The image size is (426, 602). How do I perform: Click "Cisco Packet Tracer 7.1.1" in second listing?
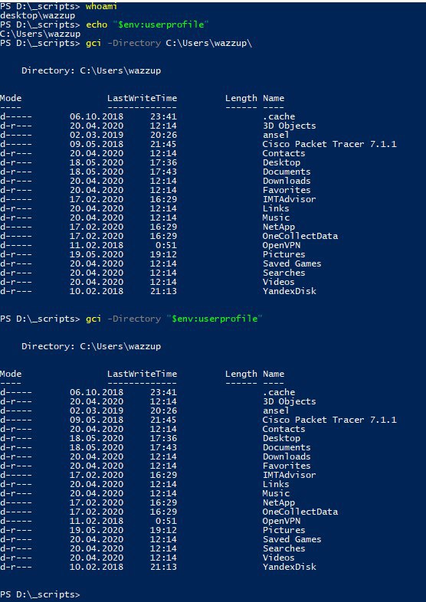pos(329,420)
